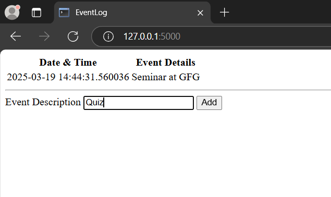Select the EventLog browser tab
331x197 pixels.
pos(132,13)
